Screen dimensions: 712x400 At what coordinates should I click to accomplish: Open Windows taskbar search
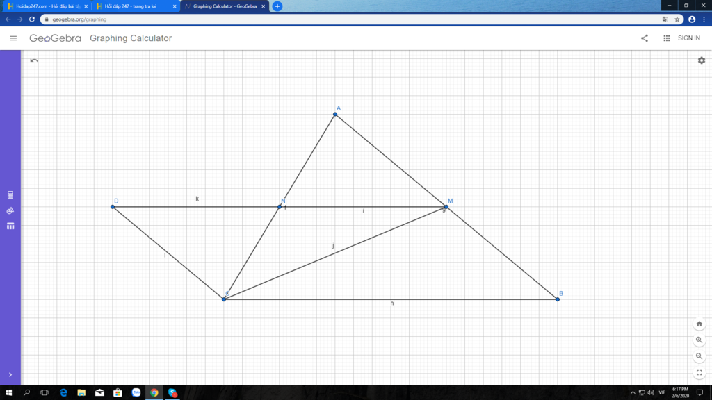26,393
